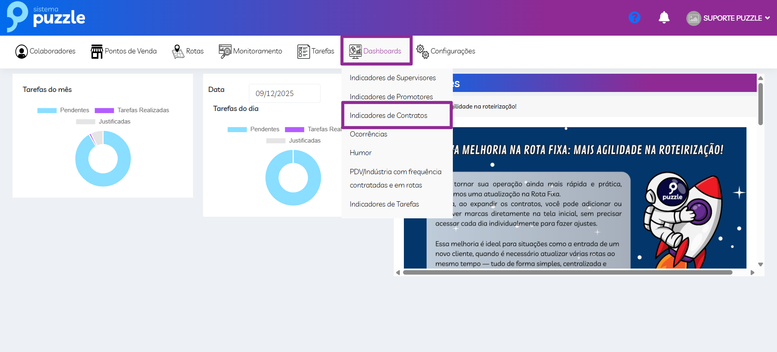Expand the SUPORTE PUZZLE user dropdown
Viewport: 777px width, 352px height.
[728, 18]
